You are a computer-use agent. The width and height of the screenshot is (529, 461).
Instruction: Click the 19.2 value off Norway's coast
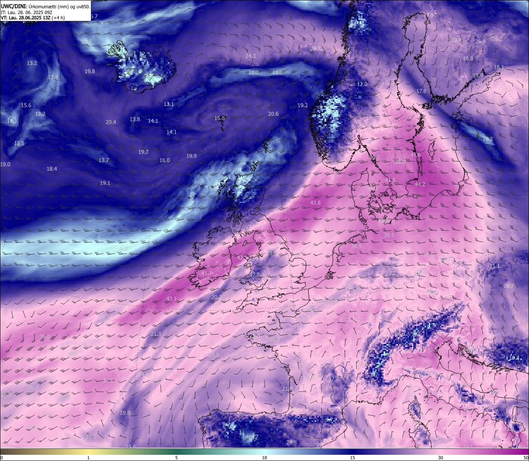pyautogui.click(x=303, y=105)
